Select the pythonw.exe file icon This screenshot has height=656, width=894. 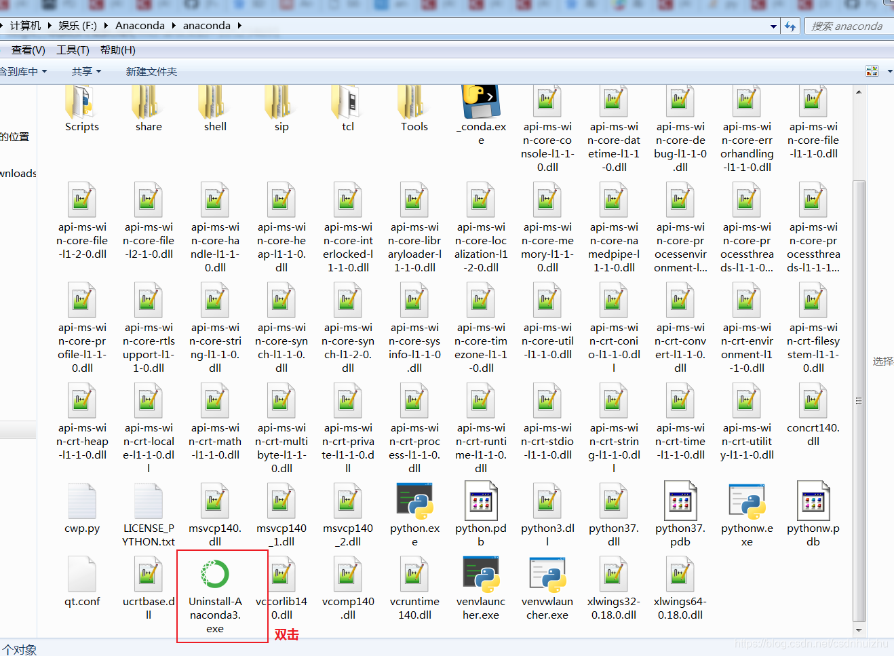click(x=747, y=501)
